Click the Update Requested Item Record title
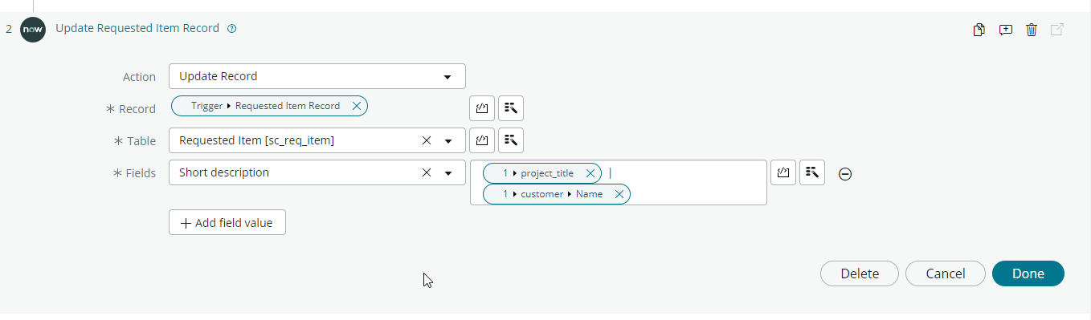This screenshot has height=320, width=1091. pos(137,28)
